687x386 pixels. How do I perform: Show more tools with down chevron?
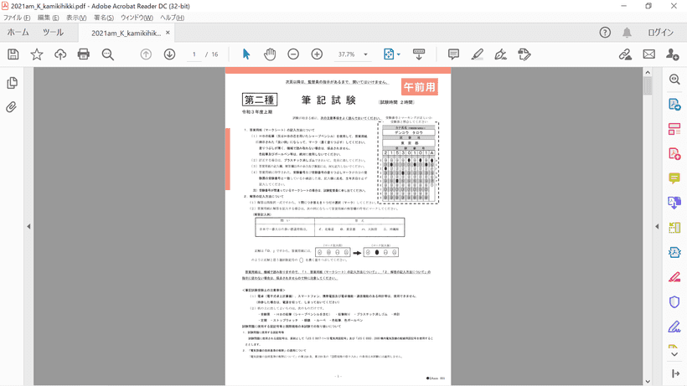coord(674,354)
